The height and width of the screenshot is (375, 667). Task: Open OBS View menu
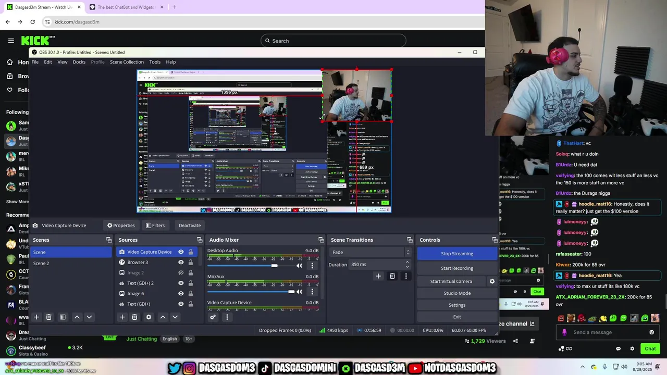point(62,62)
